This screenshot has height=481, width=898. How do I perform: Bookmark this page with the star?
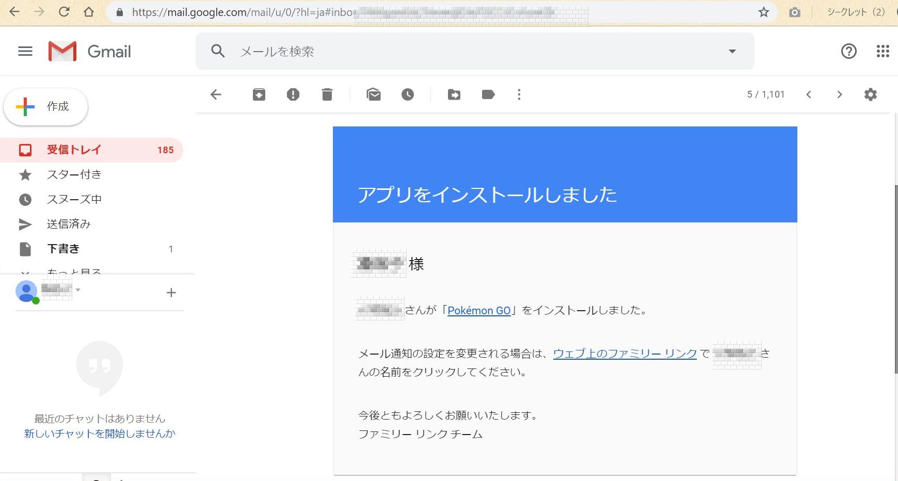[764, 12]
